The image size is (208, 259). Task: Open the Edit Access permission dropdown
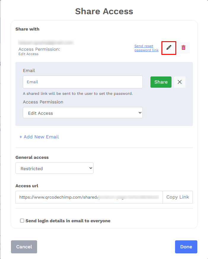[83, 113]
